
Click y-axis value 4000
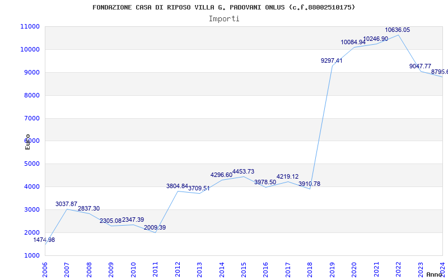[x=31, y=186]
